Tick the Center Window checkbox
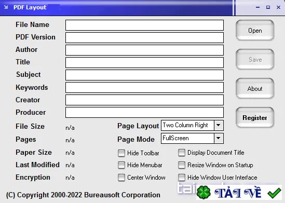The height and width of the screenshot is (203, 285). [121, 178]
